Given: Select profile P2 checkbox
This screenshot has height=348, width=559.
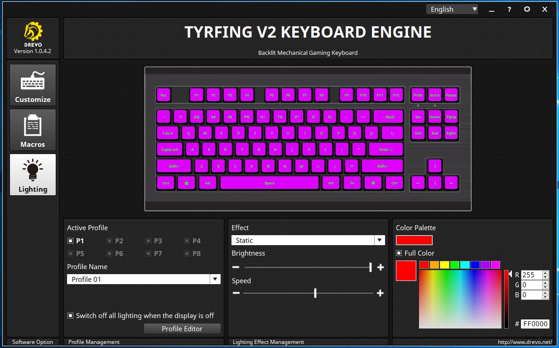Looking at the screenshot, I should tap(109, 241).
